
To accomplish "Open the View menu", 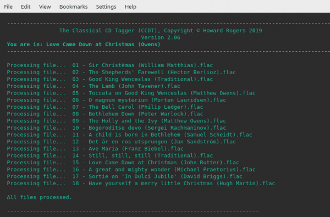I will pos(45,7).
